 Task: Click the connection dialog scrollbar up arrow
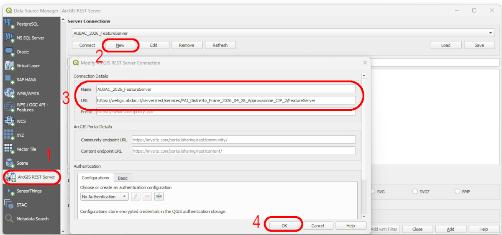(364, 75)
